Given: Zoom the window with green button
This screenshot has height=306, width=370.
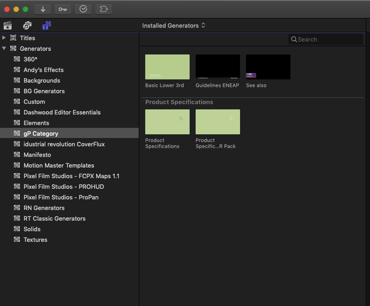Looking at the screenshot, I should click(25, 9).
